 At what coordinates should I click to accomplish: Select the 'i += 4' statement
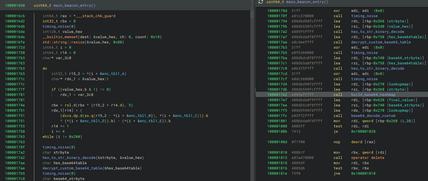[x=58, y=132]
